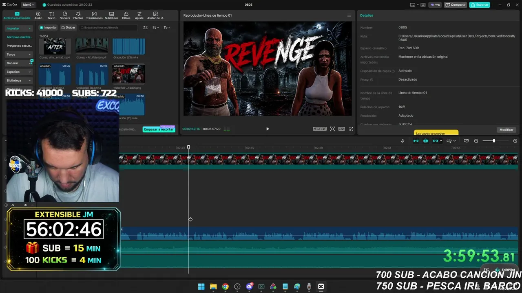Open the Audio tab

click(x=38, y=15)
